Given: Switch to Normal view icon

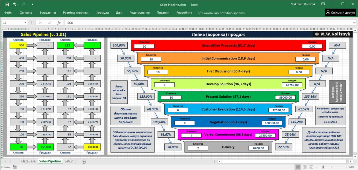Looking at the screenshot, I should (x=298, y=167).
